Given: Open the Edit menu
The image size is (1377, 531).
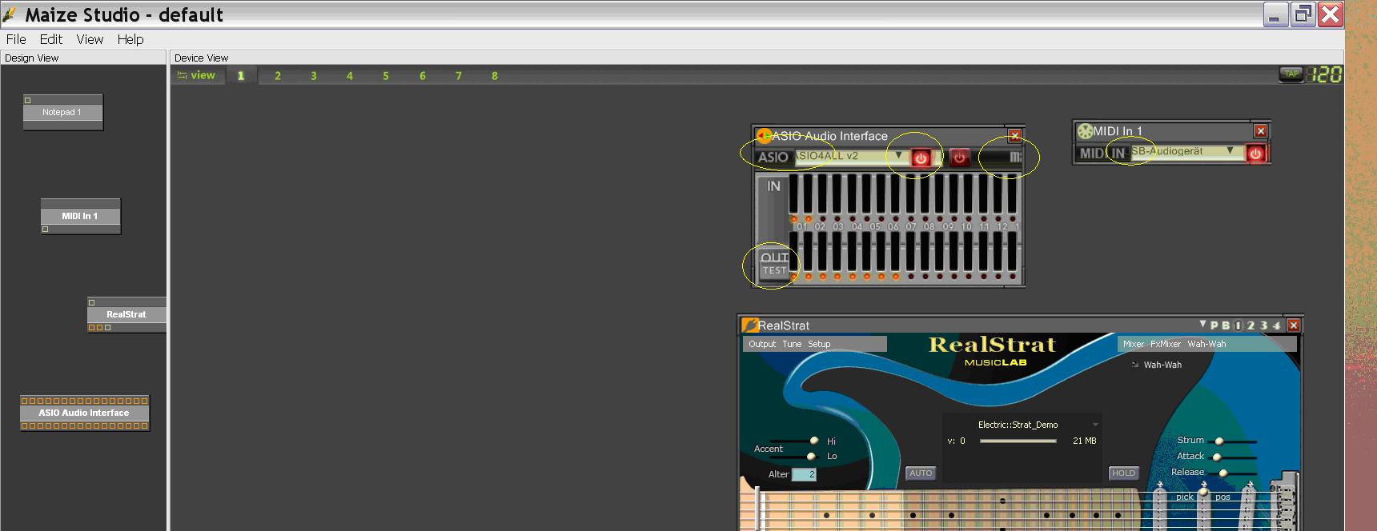Looking at the screenshot, I should coord(51,39).
